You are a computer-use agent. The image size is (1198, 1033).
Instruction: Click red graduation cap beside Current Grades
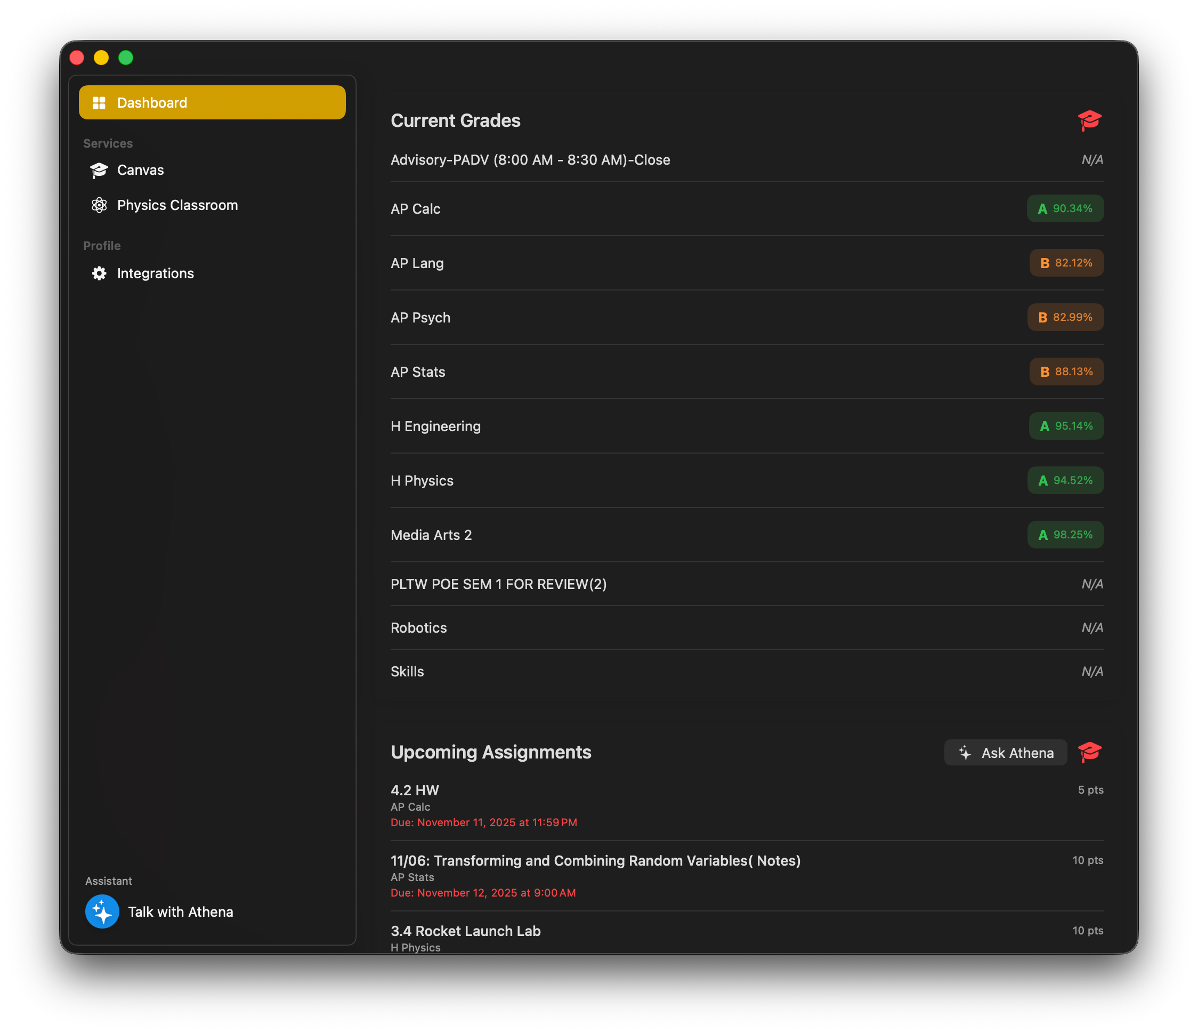(1089, 120)
